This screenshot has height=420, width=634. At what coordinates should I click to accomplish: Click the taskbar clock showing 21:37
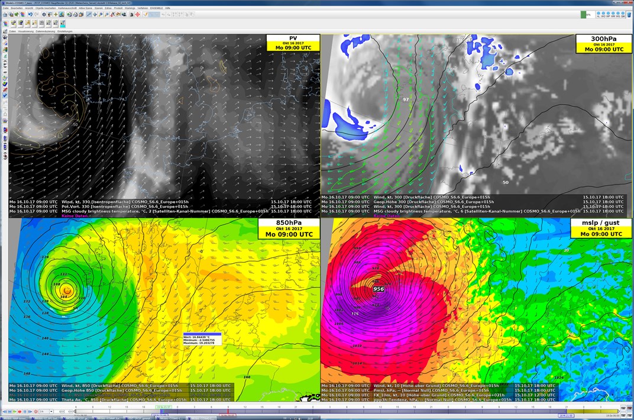(310, 418)
